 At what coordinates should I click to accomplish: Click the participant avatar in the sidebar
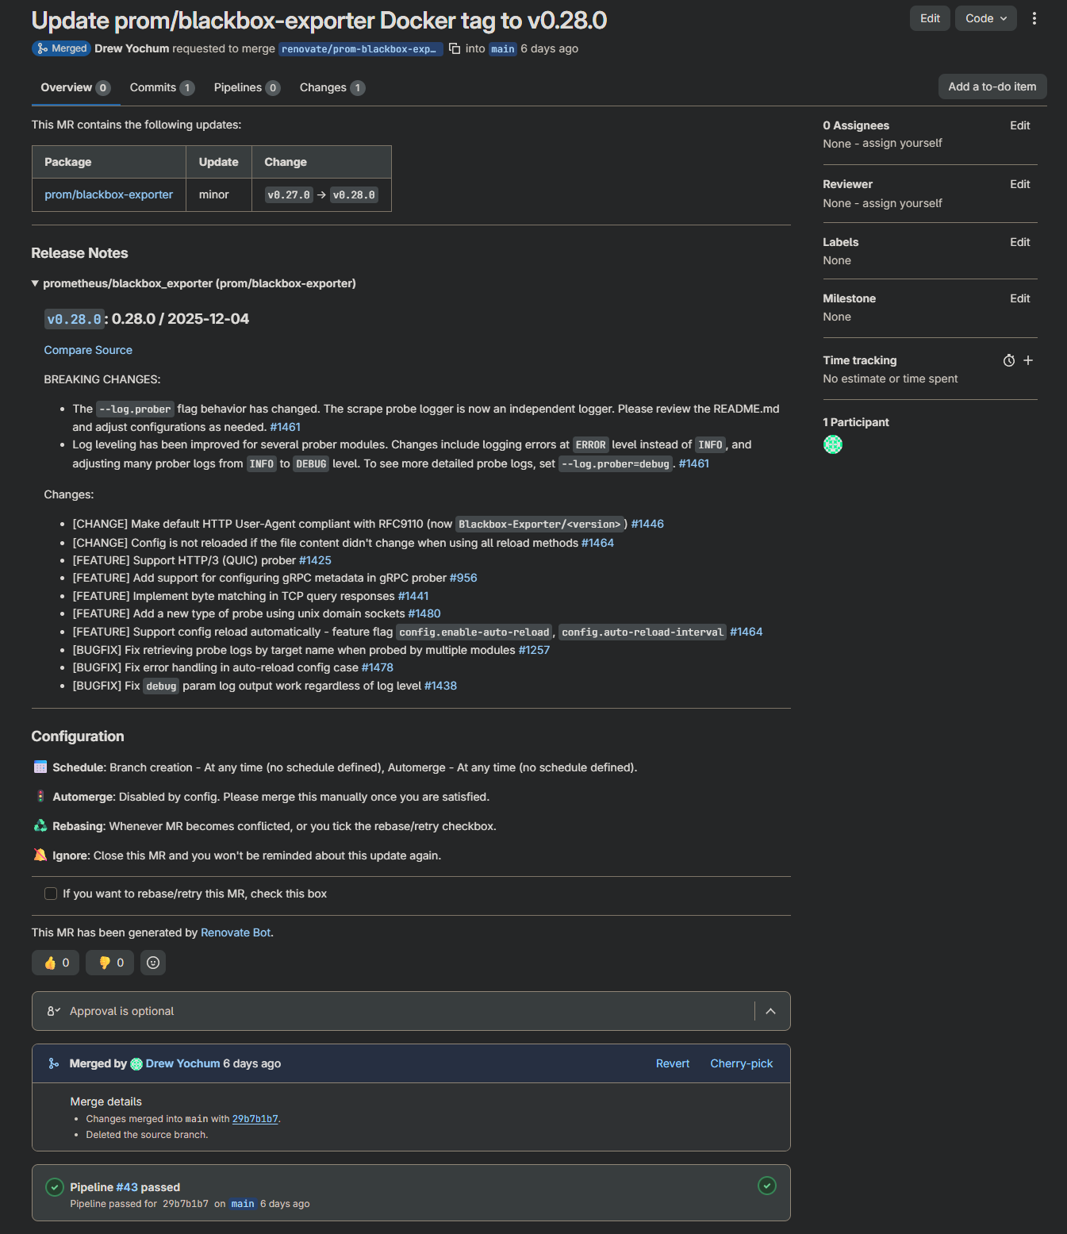tap(833, 444)
